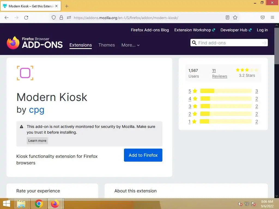The width and height of the screenshot is (279, 209).
Task: Close the Modern Kiosk tab
Action: [56, 6]
